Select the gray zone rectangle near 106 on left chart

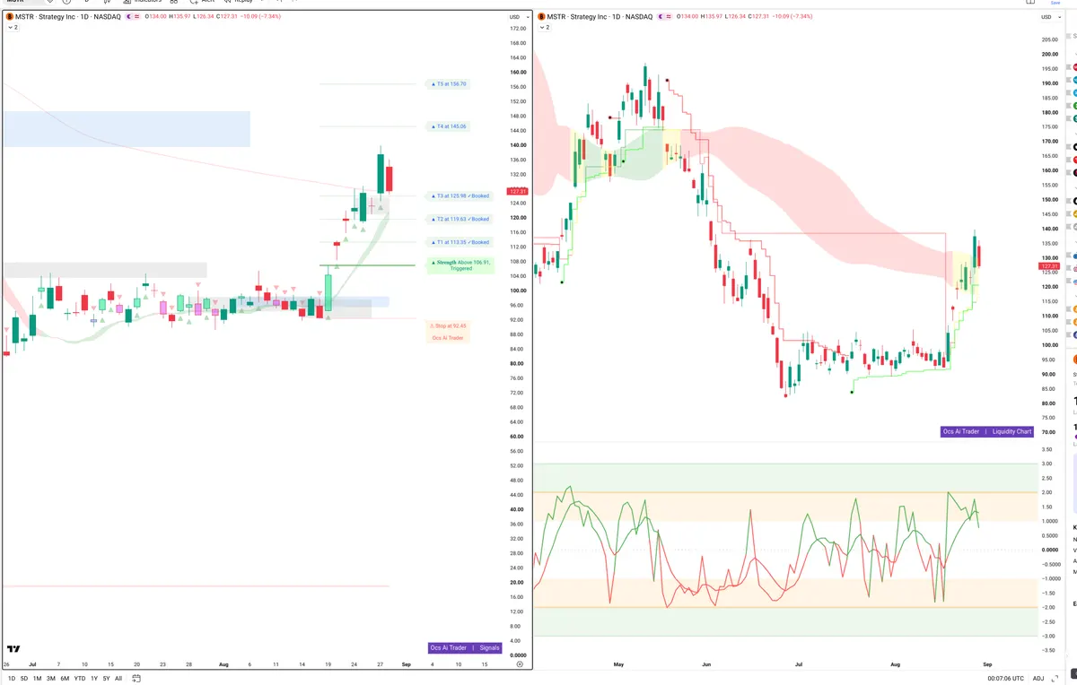tap(105, 269)
